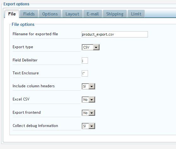Switch to the Limit tab
This screenshot has width=176, height=149.
point(136,14)
